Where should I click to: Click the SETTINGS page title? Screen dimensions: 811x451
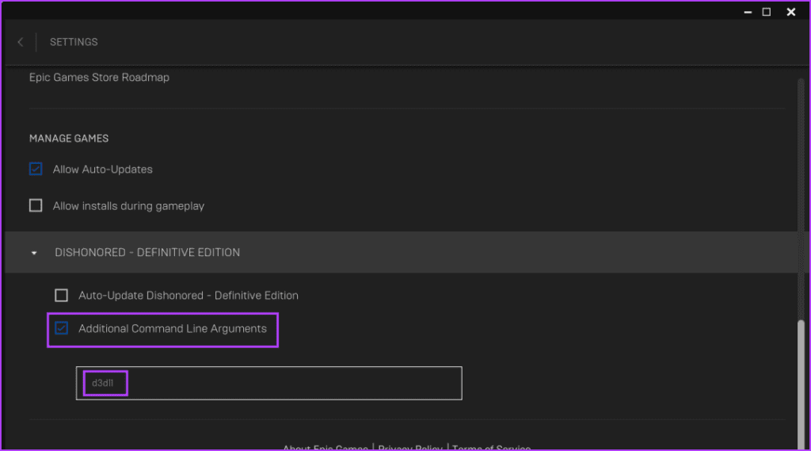pyautogui.click(x=74, y=42)
